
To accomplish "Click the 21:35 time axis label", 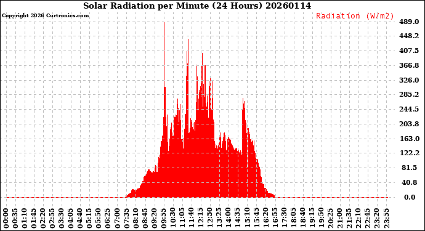I will coord(349,218).
